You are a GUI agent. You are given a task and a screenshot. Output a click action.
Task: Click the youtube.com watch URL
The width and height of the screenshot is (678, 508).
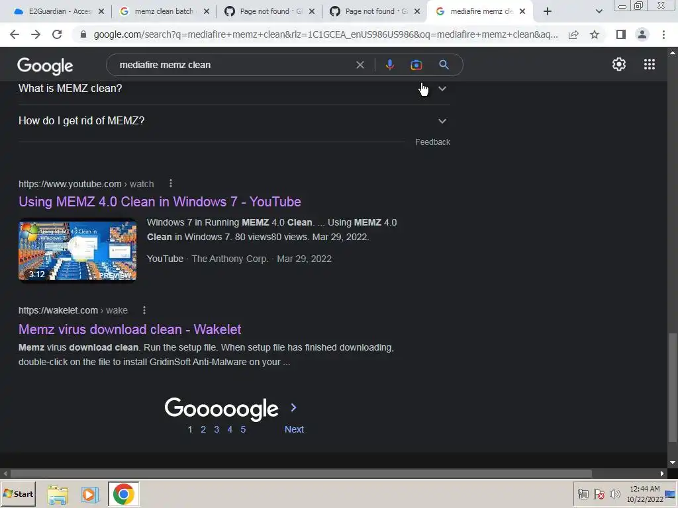coord(86,184)
